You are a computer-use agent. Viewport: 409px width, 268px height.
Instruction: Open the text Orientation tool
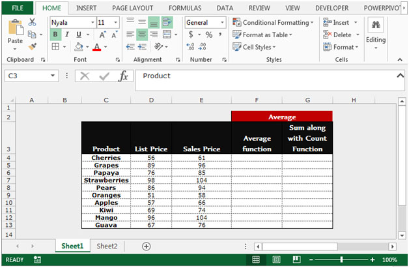(158, 47)
